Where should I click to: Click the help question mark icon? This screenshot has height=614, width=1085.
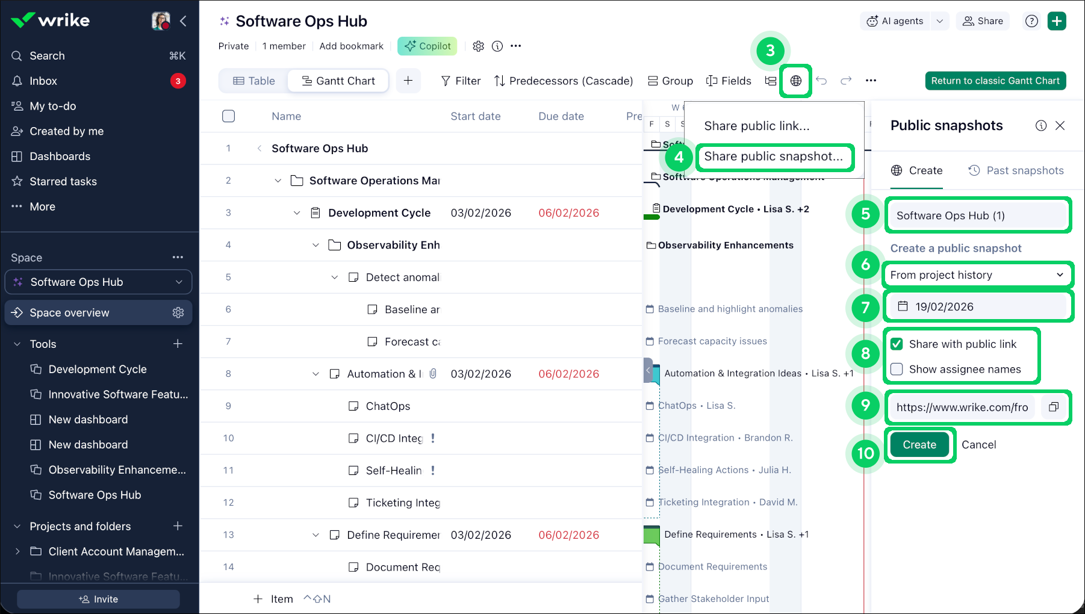coord(1031,21)
